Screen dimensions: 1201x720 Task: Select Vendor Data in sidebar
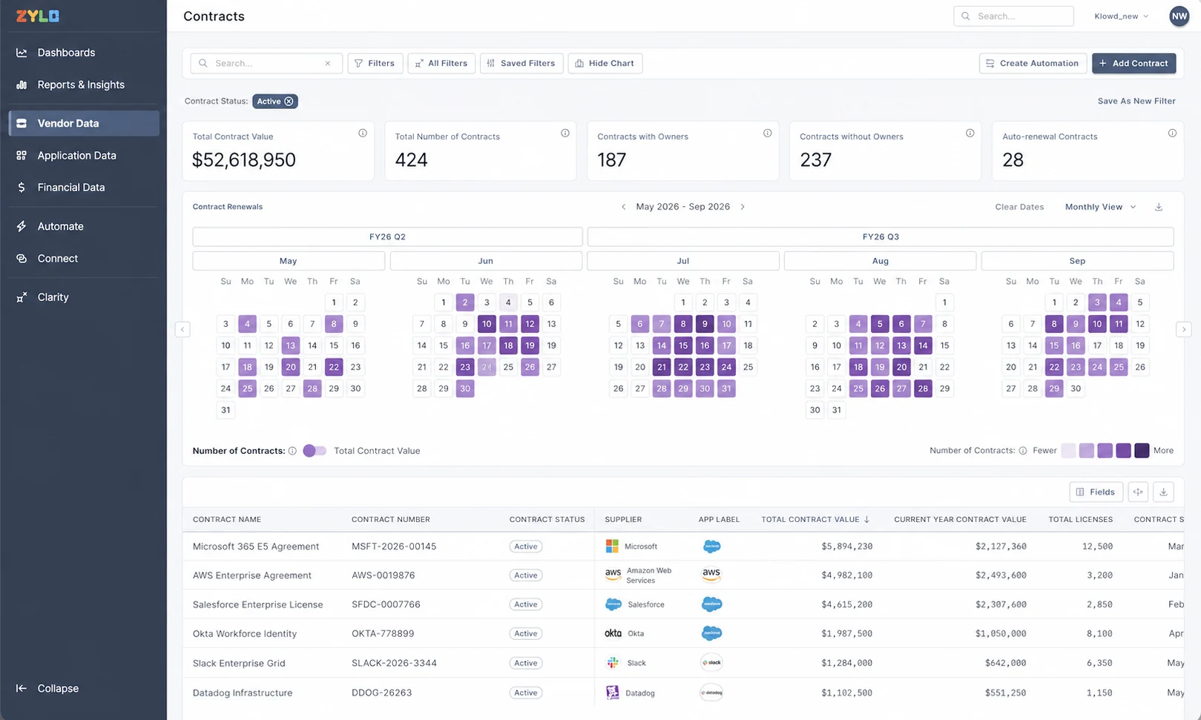click(83, 123)
